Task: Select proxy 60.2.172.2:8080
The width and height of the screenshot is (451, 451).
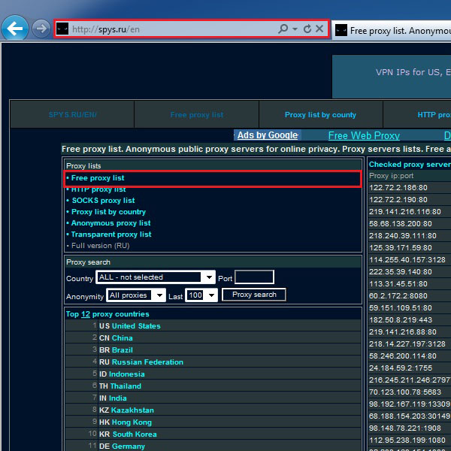Action: click(x=398, y=296)
